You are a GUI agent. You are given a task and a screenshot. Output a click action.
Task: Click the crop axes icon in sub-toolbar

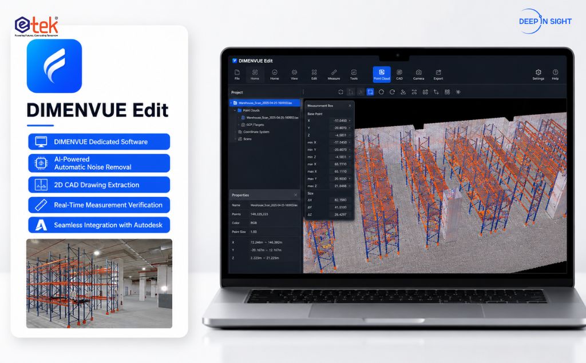pyautogui.click(x=436, y=92)
